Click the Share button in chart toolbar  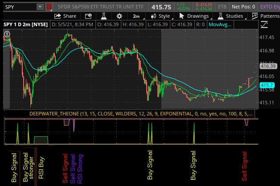[65, 16]
